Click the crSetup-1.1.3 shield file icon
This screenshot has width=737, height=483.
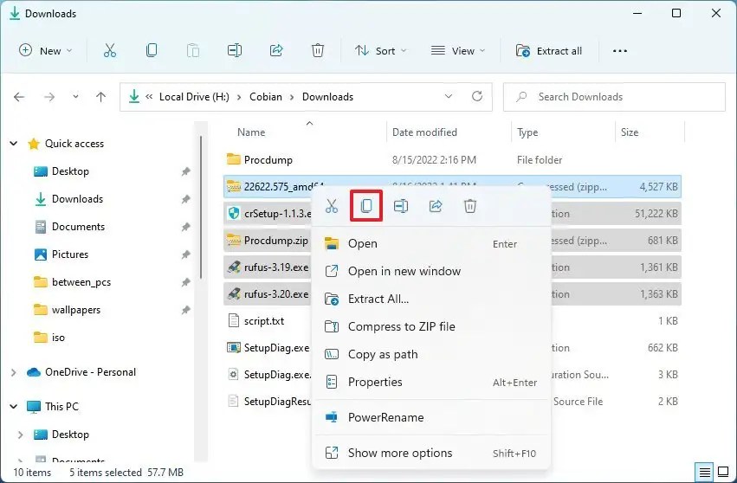pos(234,213)
